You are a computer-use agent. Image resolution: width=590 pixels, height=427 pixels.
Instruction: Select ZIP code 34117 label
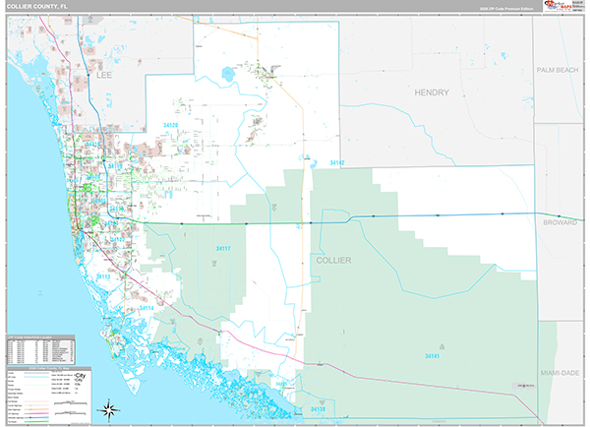pos(222,248)
